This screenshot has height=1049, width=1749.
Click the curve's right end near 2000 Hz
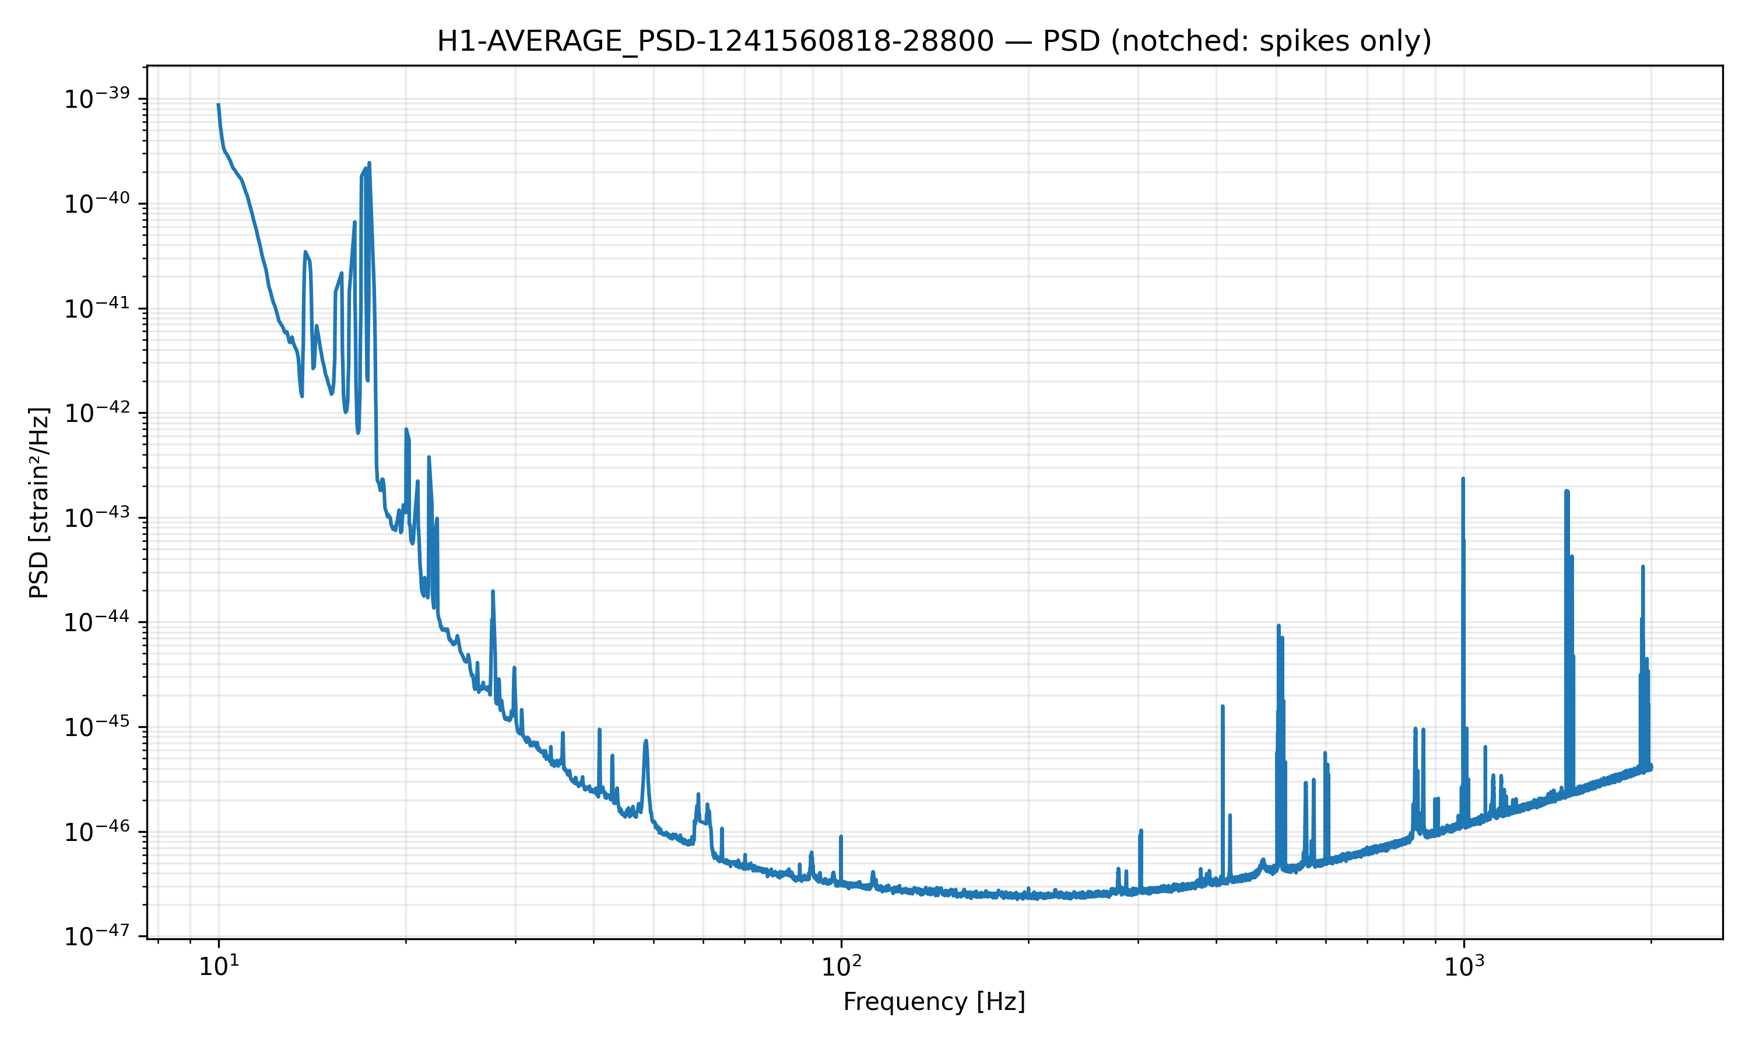(1650, 767)
